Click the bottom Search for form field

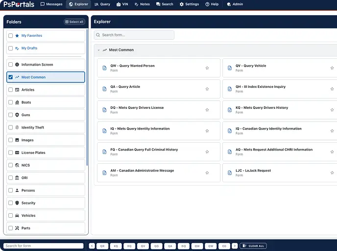(44, 246)
